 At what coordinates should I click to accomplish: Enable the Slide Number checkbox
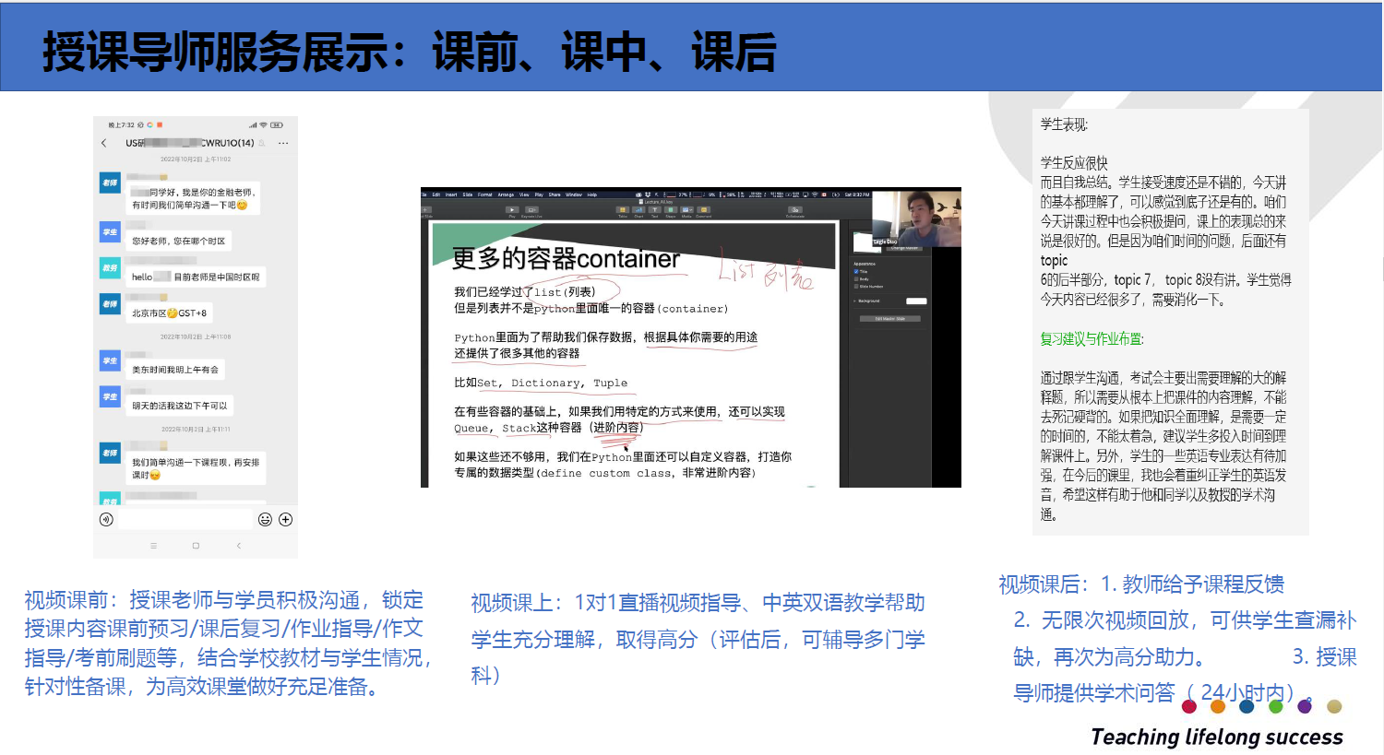pos(856,287)
